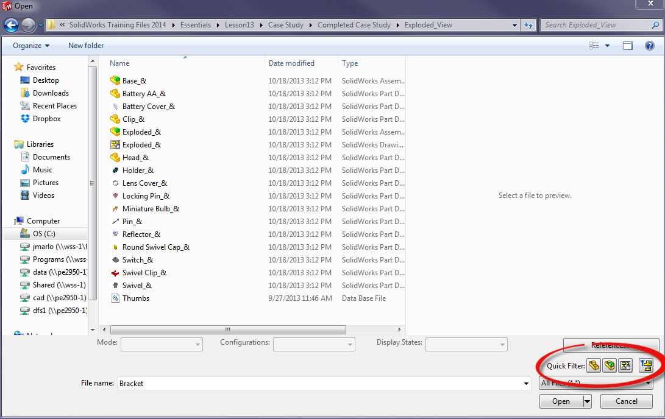Select the Base_& assembly file
Image resolution: width=665 pixels, height=419 pixels.
click(x=134, y=81)
